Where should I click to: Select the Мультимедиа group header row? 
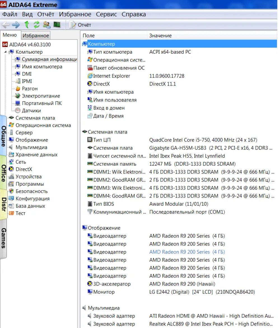coord(179,308)
